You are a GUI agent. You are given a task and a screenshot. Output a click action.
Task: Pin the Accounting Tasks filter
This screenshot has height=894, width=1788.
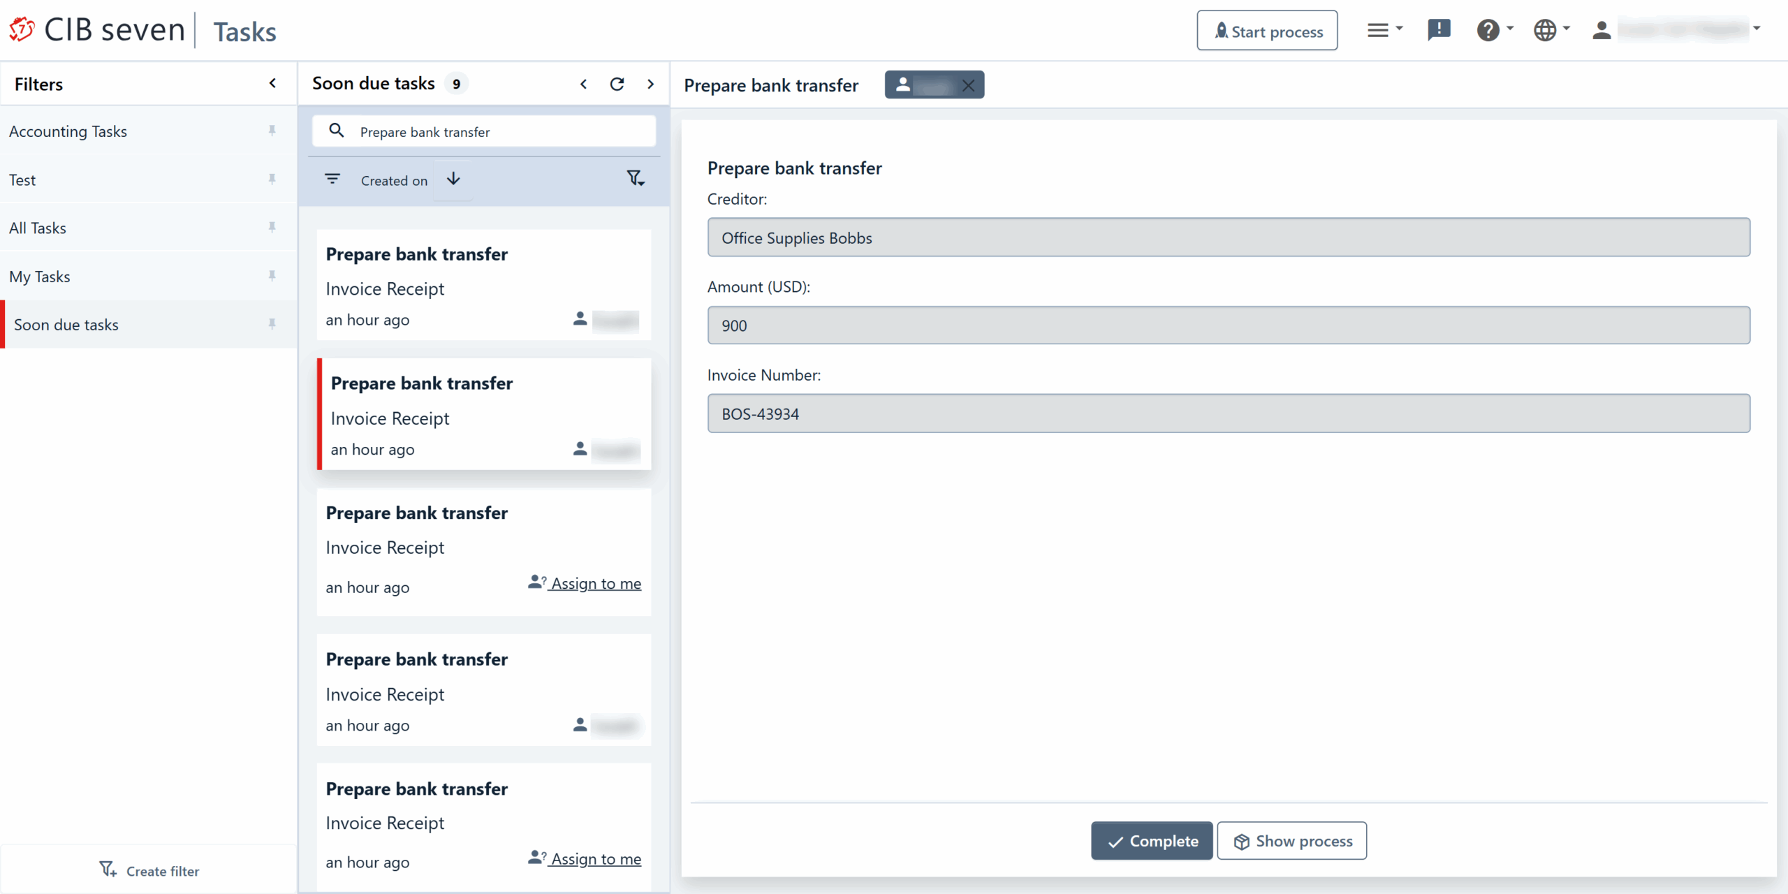click(x=272, y=131)
